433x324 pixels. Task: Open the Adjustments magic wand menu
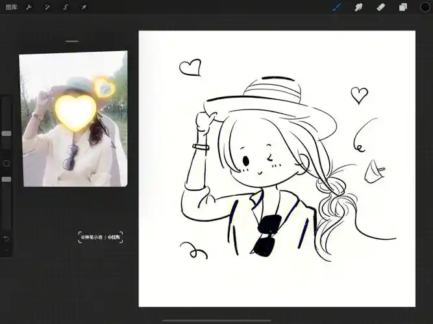click(47, 7)
